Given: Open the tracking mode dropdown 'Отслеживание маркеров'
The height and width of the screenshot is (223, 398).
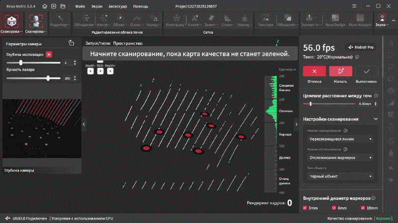Looking at the screenshot, I should [x=340, y=158].
